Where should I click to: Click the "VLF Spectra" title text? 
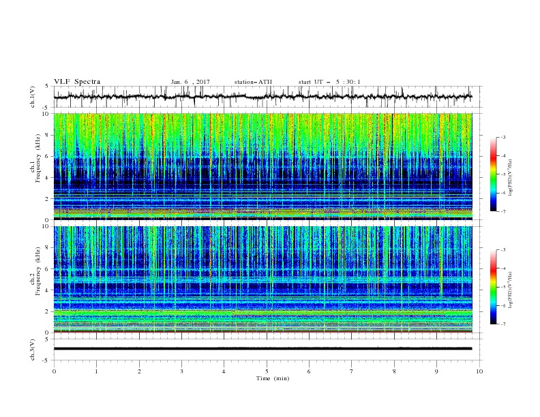77,82
